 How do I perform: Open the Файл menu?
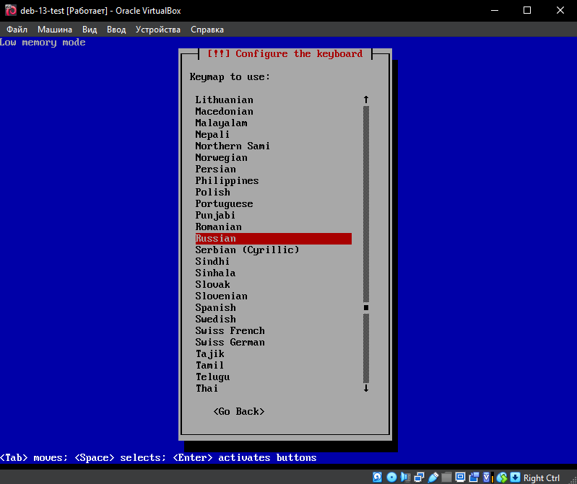17,30
